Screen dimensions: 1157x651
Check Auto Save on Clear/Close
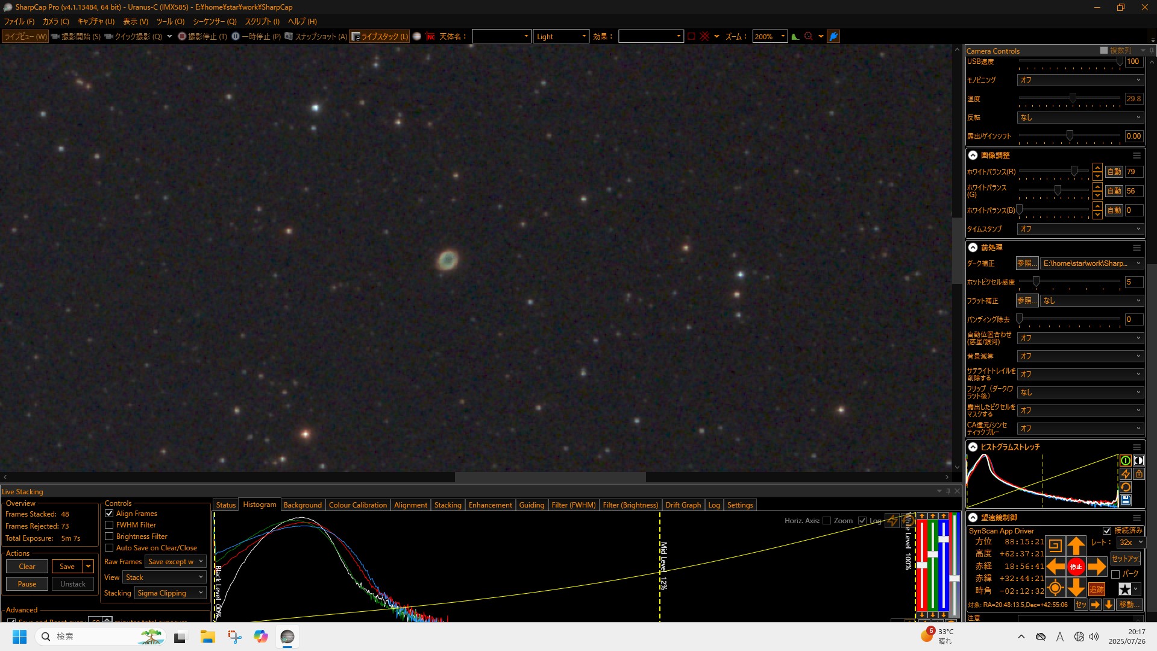(x=109, y=548)
